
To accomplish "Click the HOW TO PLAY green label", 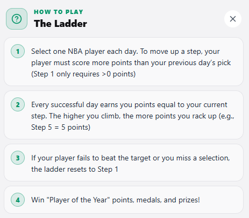I will pos(59,12).
